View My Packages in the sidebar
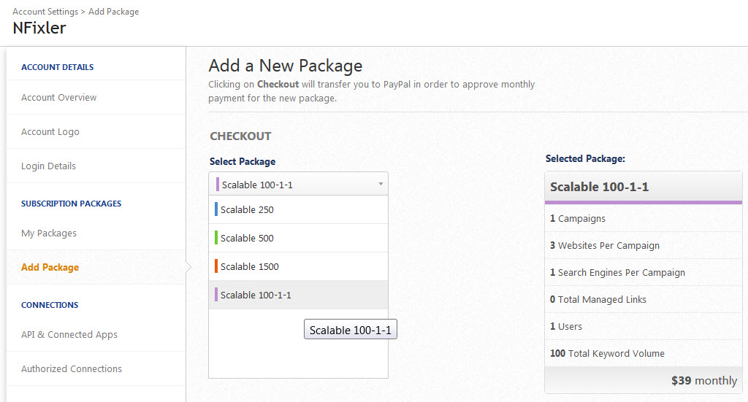Screen dimensions: 748x402 coord(48,233)
